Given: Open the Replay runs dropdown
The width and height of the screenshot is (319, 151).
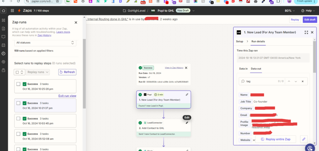Looking at the screenshot, I should [38, 72].
